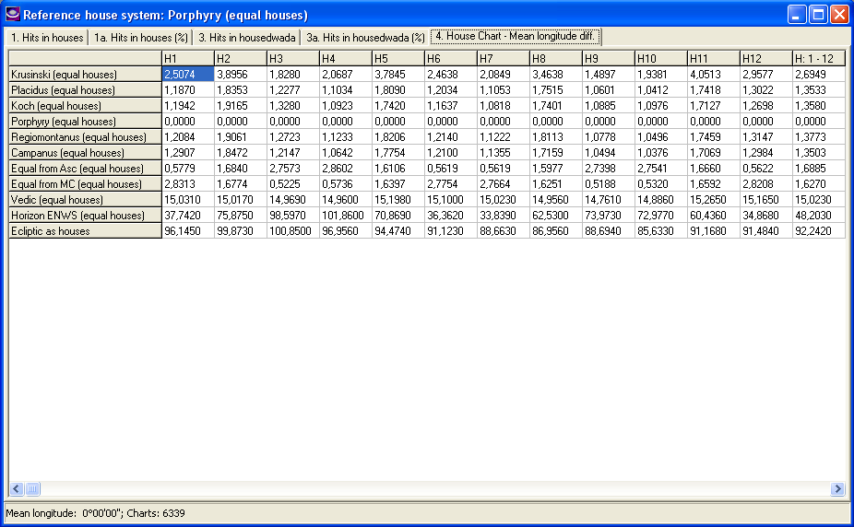The image size is (854, 527).
Task: Select the 'Krusinski (equal houses)' row header
Action: [x=86, y=74]
